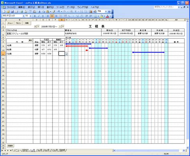190x156 pixels.
Task: Open the zoom percentage dropdown
Action: 106,12
